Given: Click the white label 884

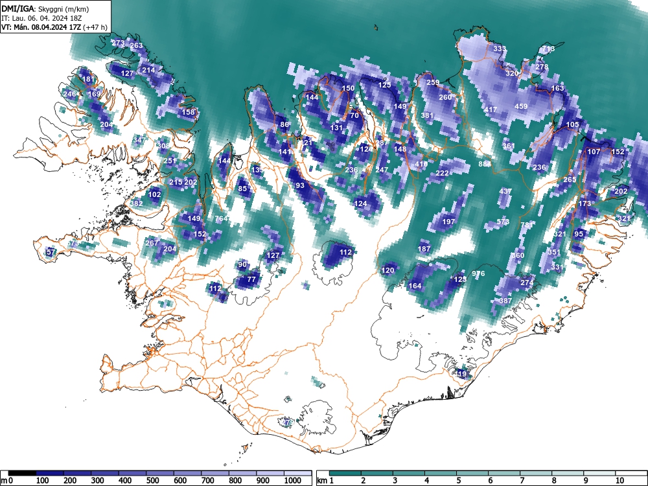Looking at the screenshot, I should point(485,164).
